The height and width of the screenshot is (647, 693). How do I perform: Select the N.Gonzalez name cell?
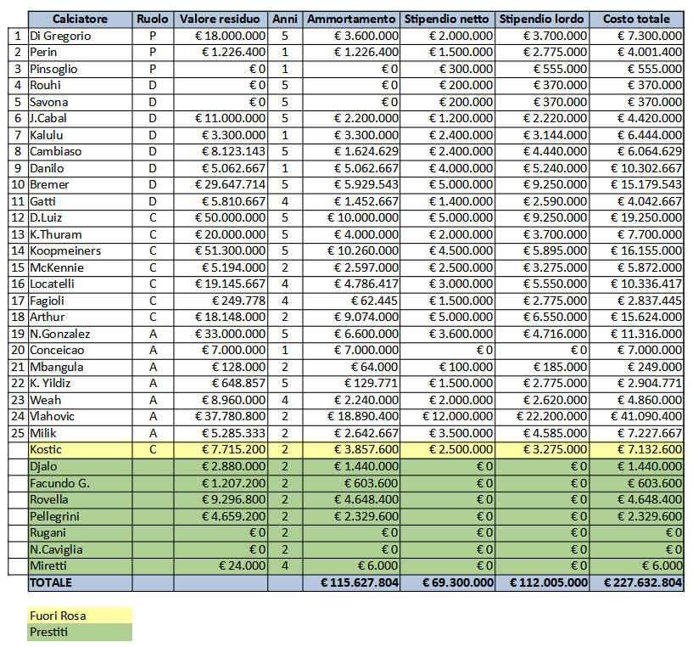tap(80, 335)
